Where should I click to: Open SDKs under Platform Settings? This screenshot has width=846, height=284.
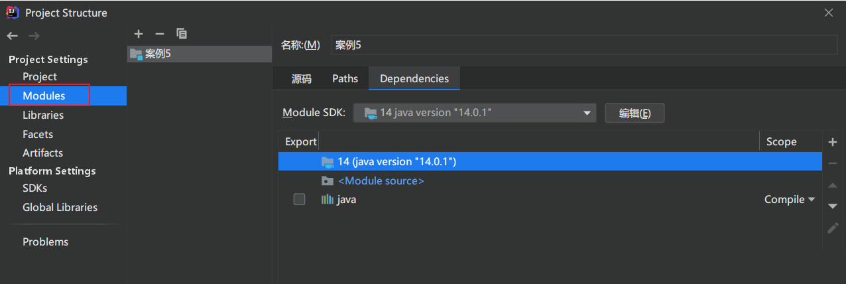pos(34,188)
